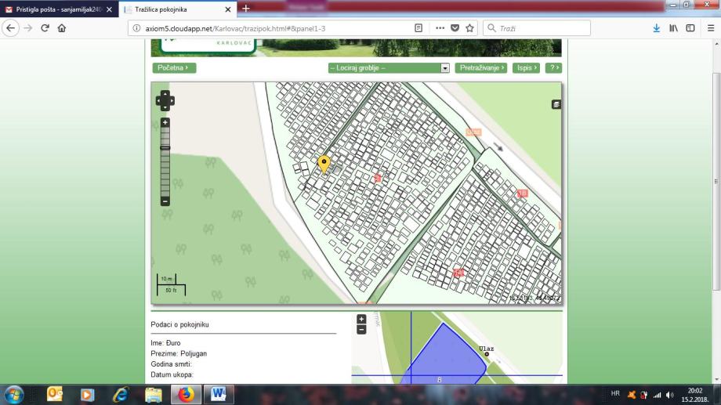The image size is (721, 405).
Task: Select the Tražilica pokojnika tab
Action: point(178,9)
